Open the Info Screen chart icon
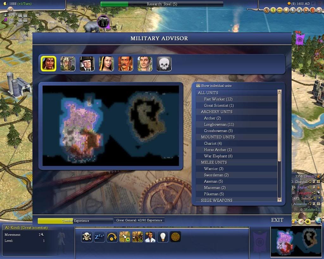 (320, 10)
